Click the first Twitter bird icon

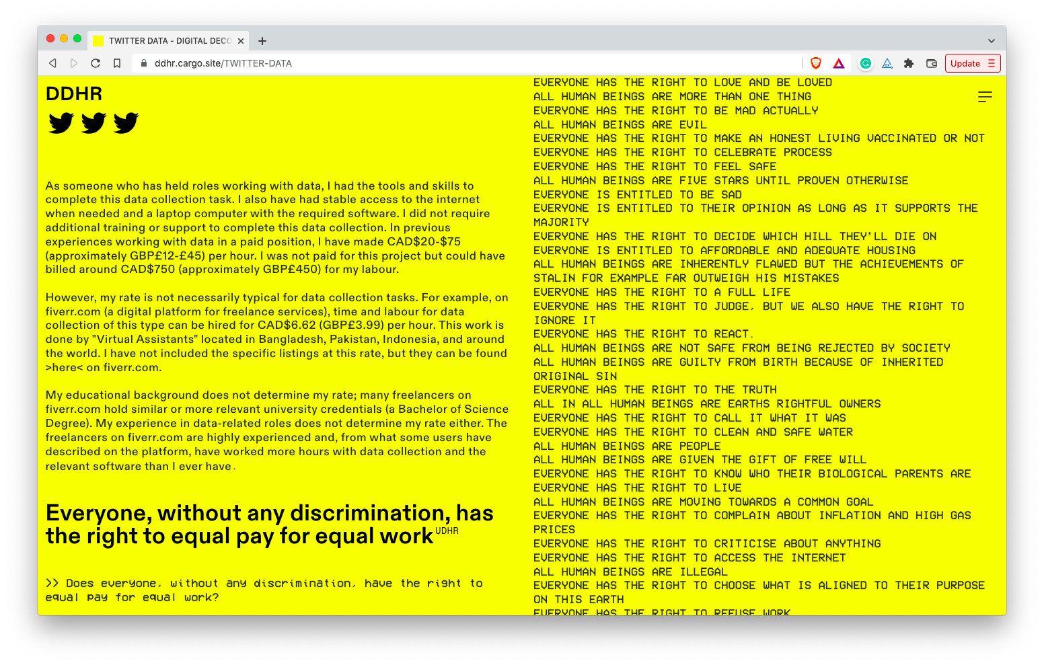click(61, 123)
